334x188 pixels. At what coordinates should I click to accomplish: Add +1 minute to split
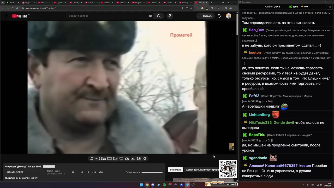click(82, 172)
